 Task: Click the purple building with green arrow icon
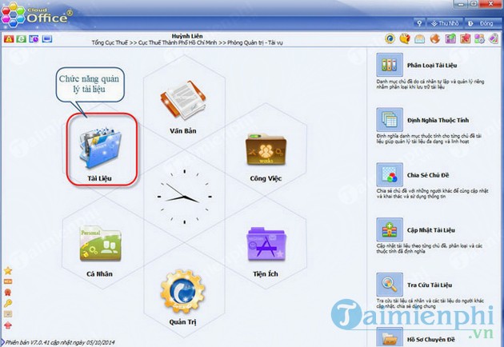(x=450, y=39)
